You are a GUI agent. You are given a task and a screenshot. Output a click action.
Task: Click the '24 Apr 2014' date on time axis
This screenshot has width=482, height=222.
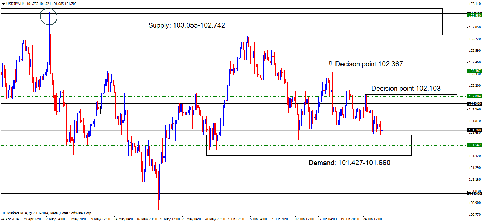[x=10, y=219]
